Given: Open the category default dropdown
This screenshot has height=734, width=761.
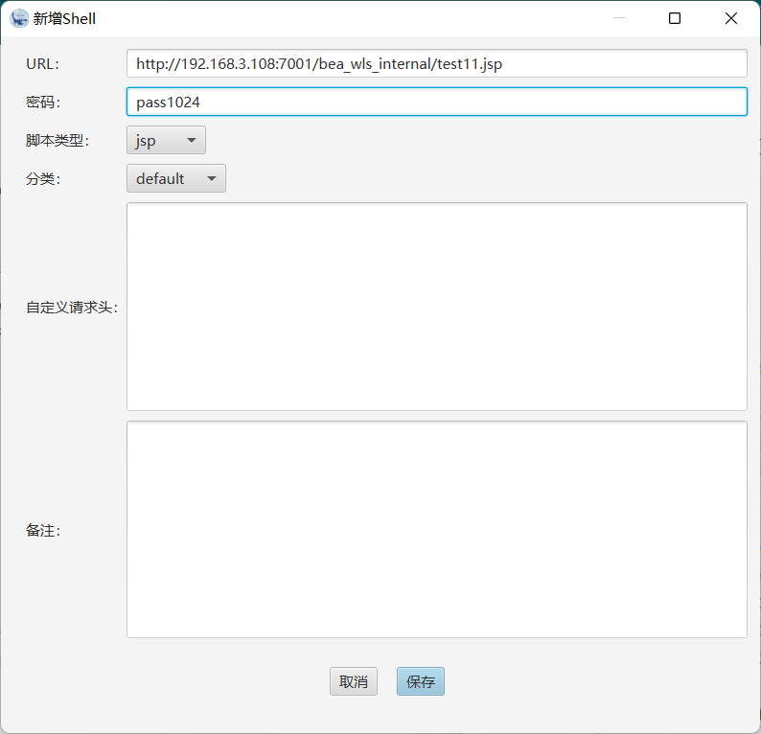Looking at the screenshot, I should click(x=176, y=178).
